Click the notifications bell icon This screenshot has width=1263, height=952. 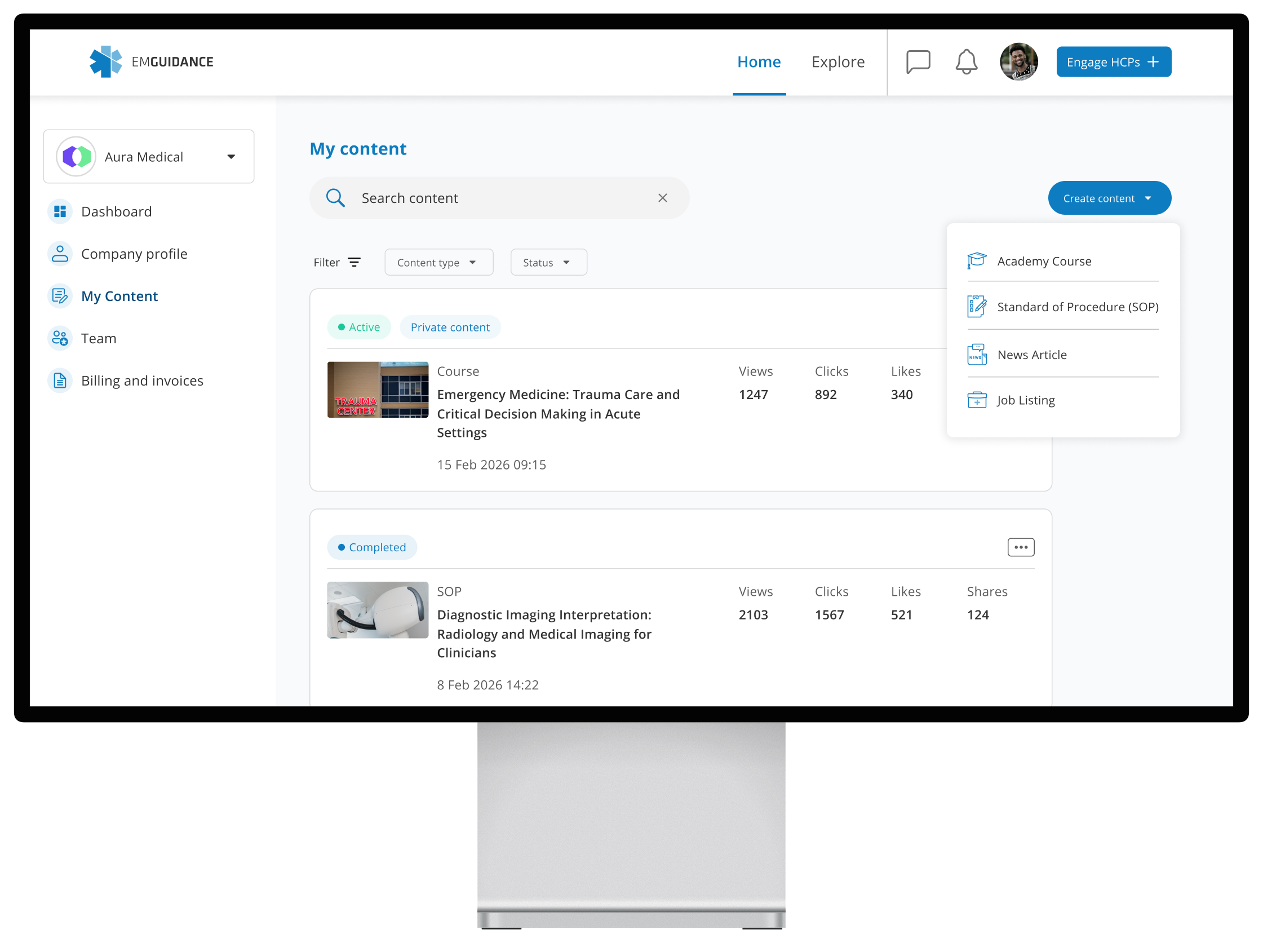coord(966,61)
